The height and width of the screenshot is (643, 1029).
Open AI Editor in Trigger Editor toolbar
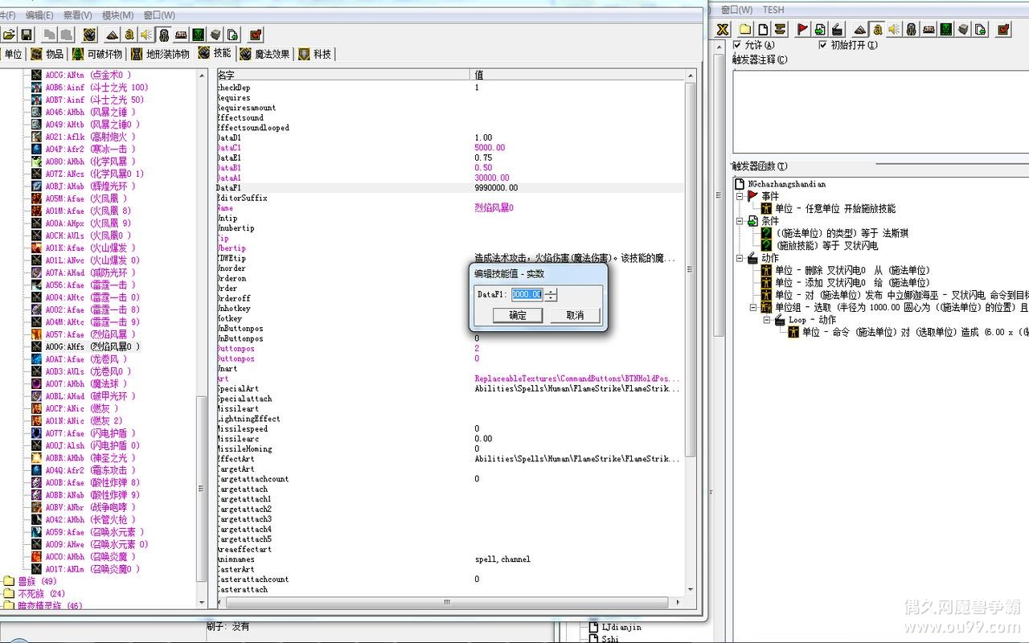pos(945,30)
